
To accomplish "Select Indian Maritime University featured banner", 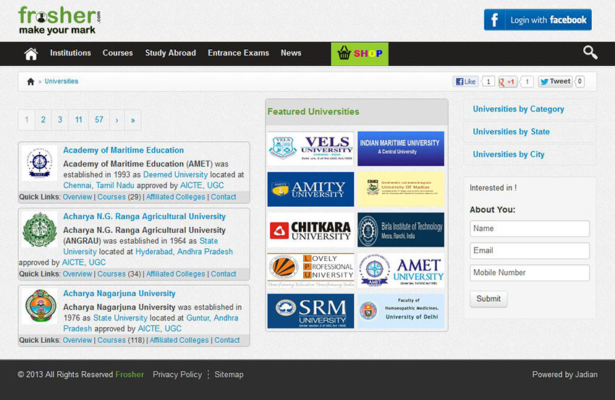I will point(401,148).
